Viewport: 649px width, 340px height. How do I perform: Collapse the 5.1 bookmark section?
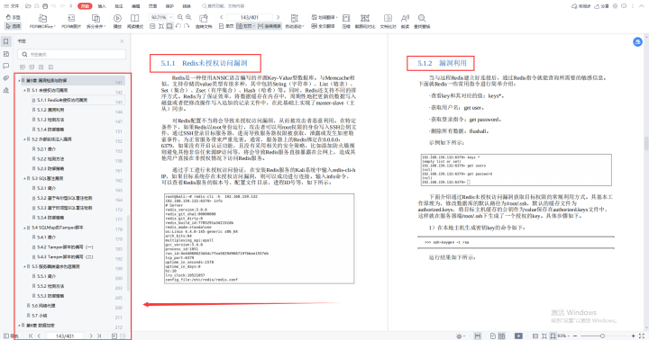24,90
